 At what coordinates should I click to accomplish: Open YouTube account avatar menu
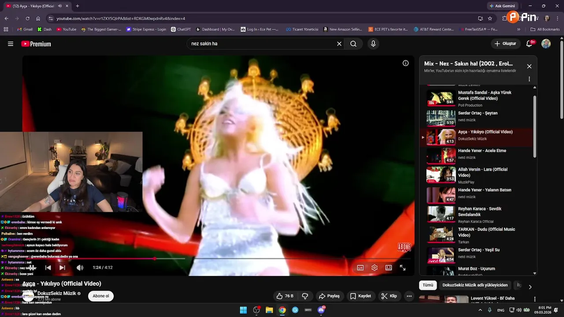[x=546, y=44]
